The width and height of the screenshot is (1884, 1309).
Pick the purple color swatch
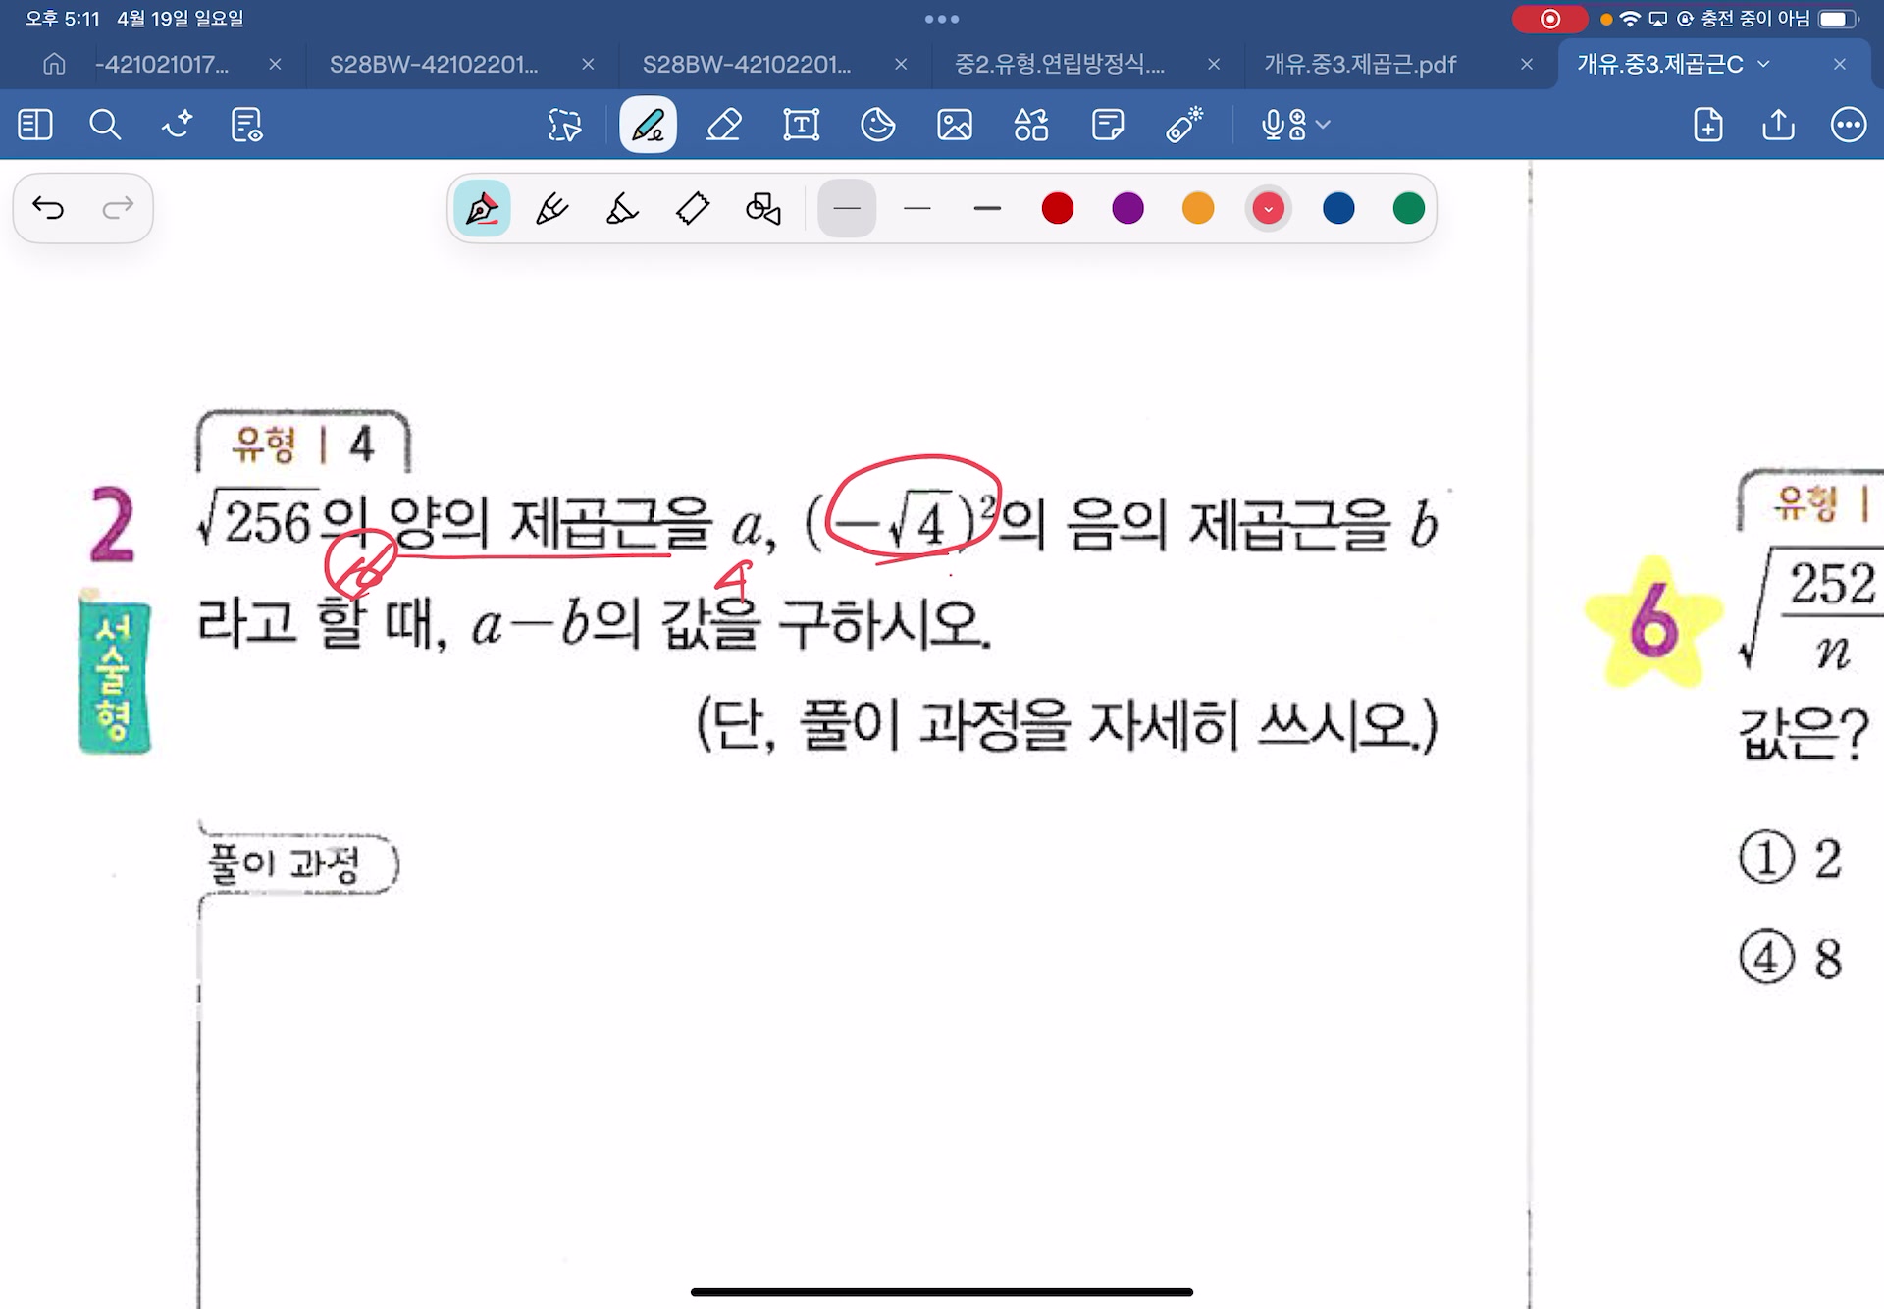tap(1128, 208)
